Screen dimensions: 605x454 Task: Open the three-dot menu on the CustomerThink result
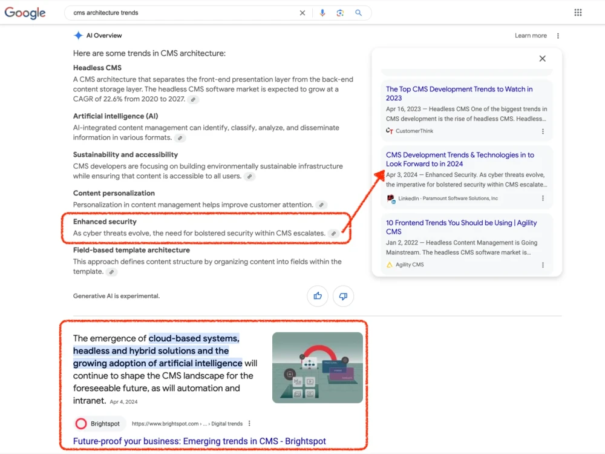(x=543, y=131)
